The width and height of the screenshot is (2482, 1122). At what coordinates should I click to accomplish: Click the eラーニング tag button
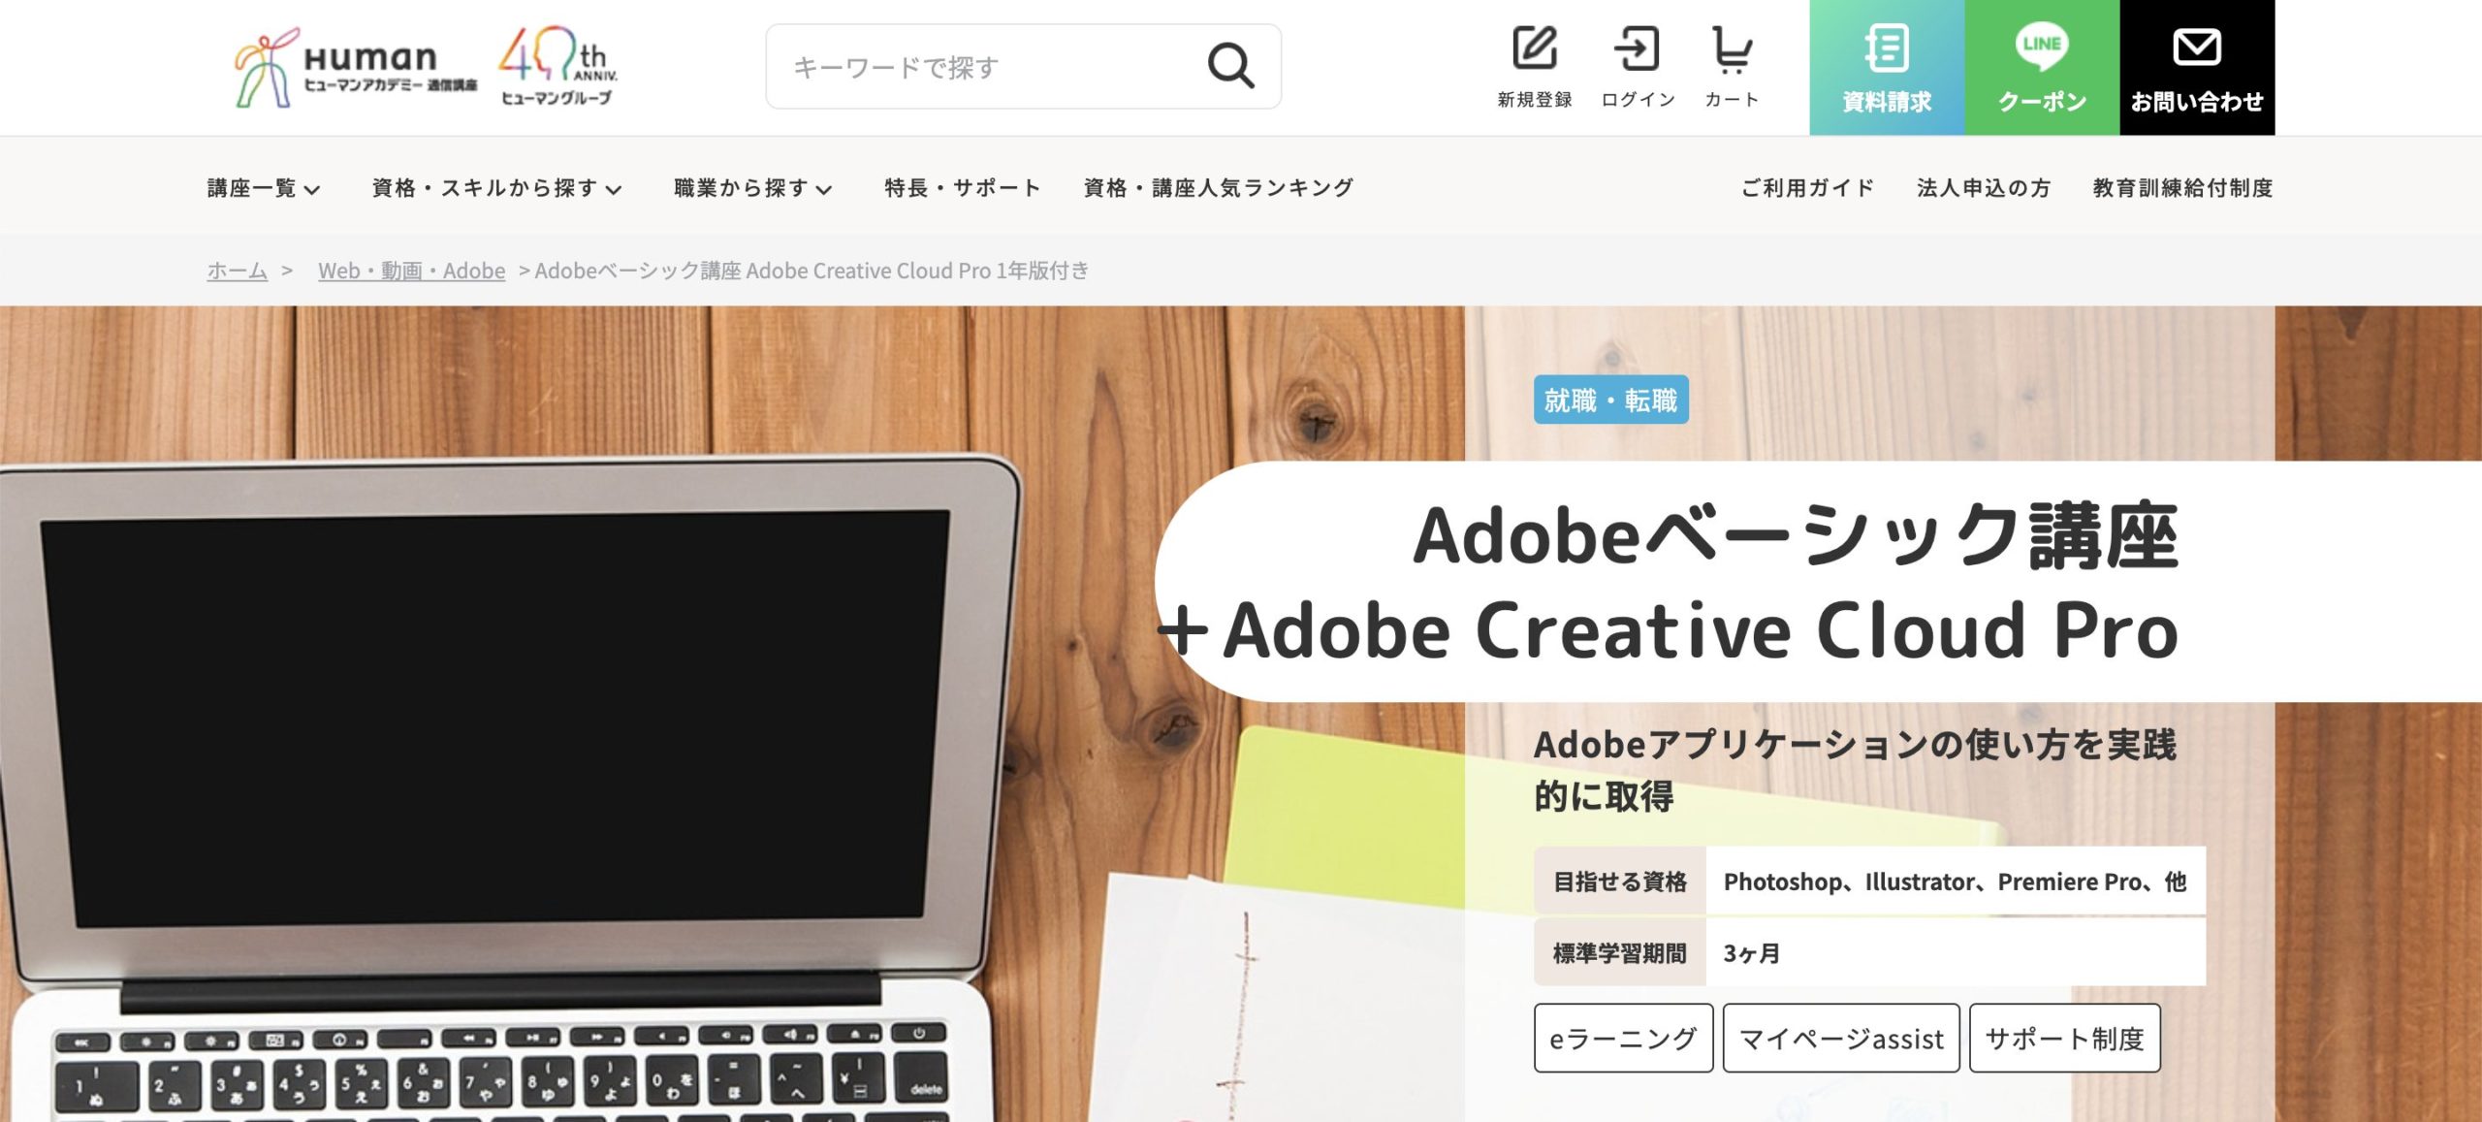click(x=1623, y=1038)
